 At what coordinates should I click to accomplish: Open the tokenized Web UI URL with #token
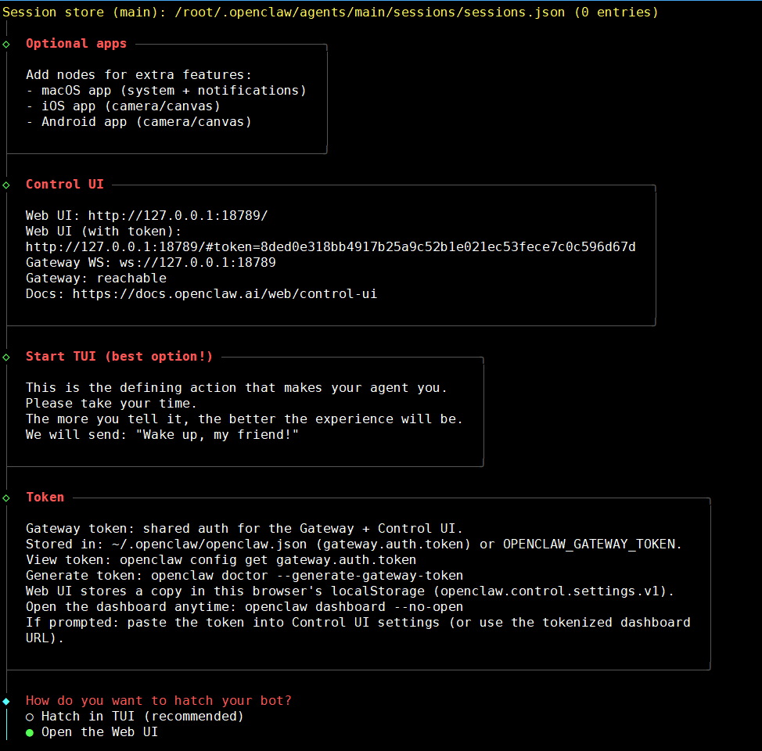click(x=330, y=247)
